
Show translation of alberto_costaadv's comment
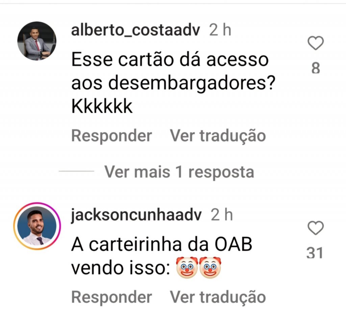pyautogui.click(x=218, y=136)
